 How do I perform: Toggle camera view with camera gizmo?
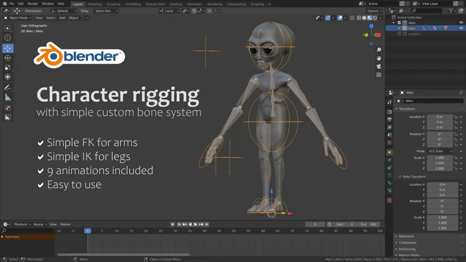(x=379, y=66)
